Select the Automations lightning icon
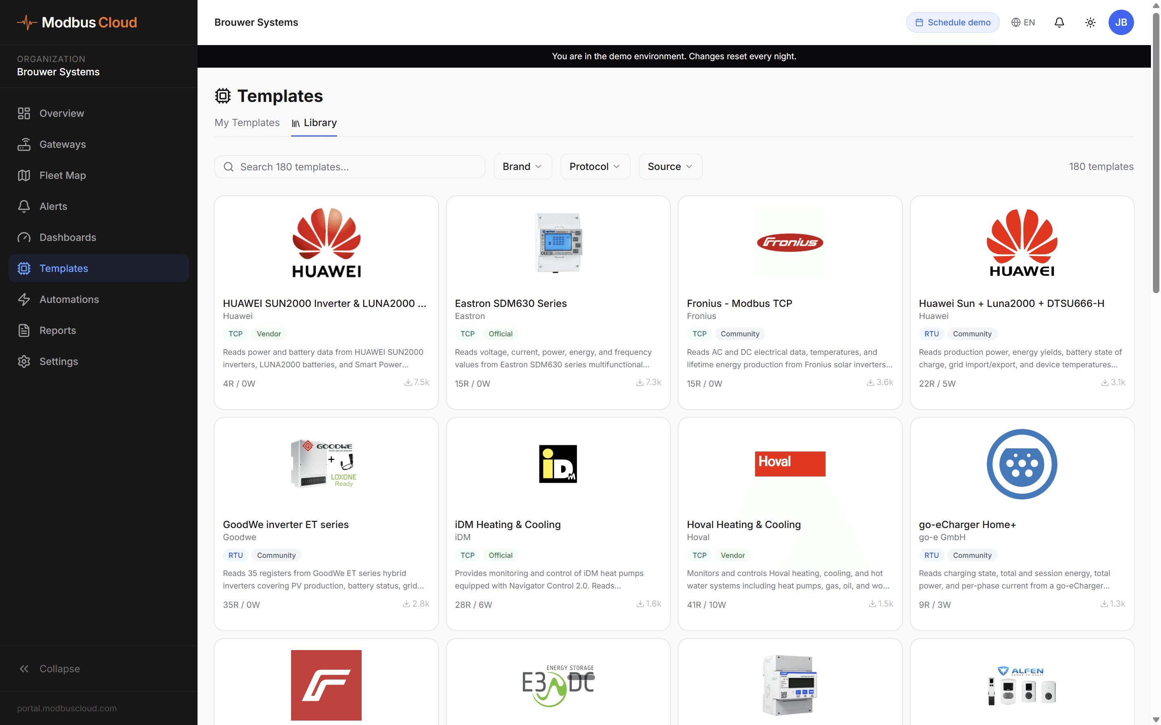The image size is (1161, 725). [25, 299]
